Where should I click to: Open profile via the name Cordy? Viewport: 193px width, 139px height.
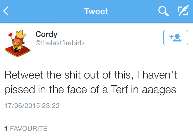pos(46,34)
